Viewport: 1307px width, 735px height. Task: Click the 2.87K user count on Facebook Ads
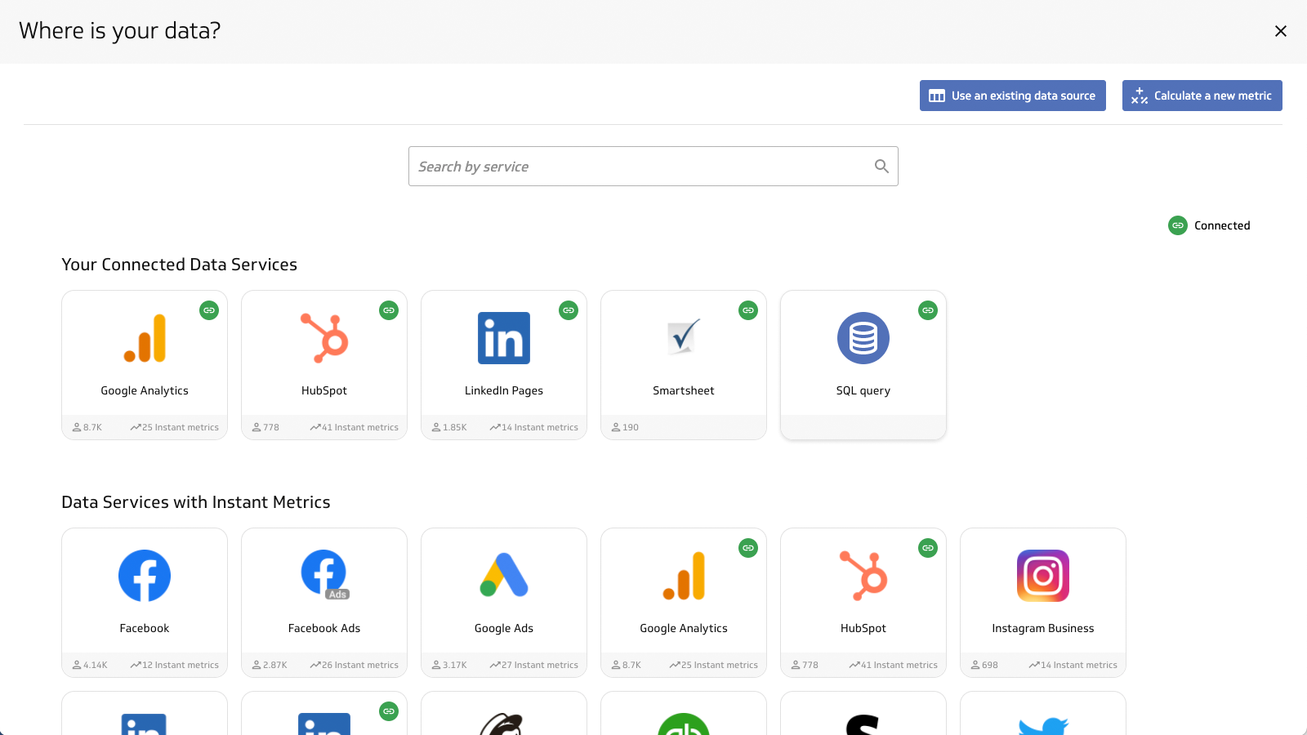click(270, 665)
